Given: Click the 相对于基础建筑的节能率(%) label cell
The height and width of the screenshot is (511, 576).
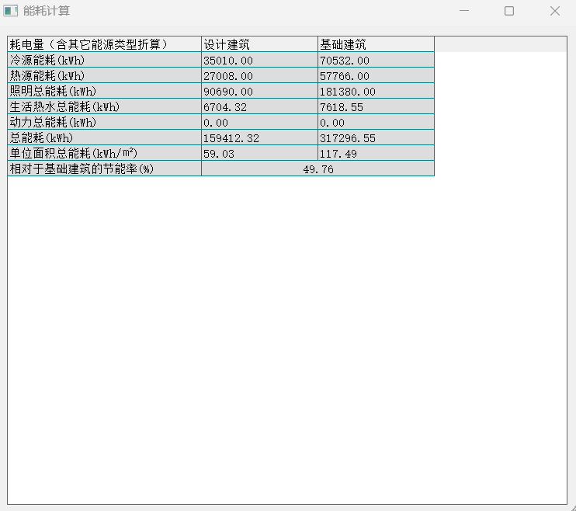Looking at the screenshot, I should coord(104,169).
